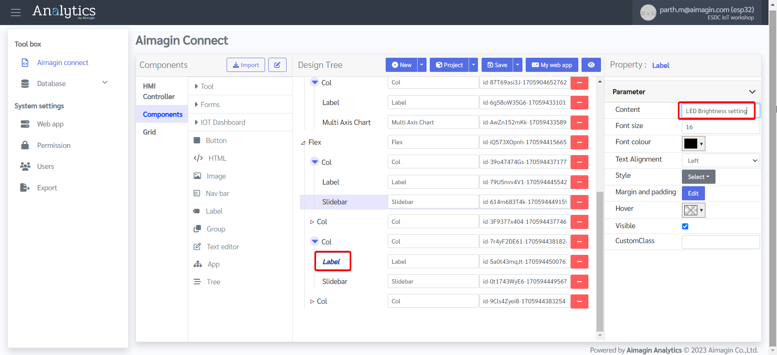Delete the Flex row
This screenshot has width=777, height=355.
(580, 142)
